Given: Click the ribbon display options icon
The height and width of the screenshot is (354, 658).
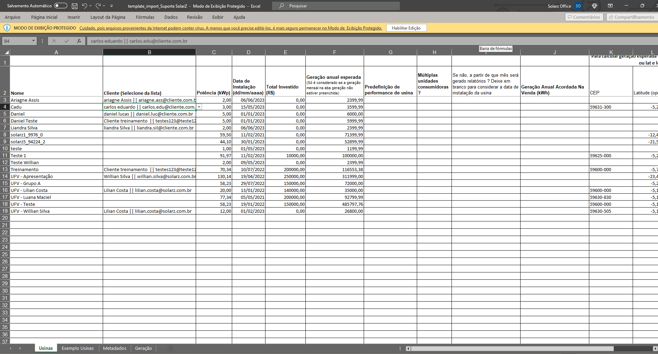Looking at the screenshot, I should pos(610,6).
